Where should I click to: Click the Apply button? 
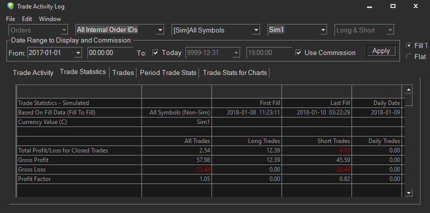381,51
